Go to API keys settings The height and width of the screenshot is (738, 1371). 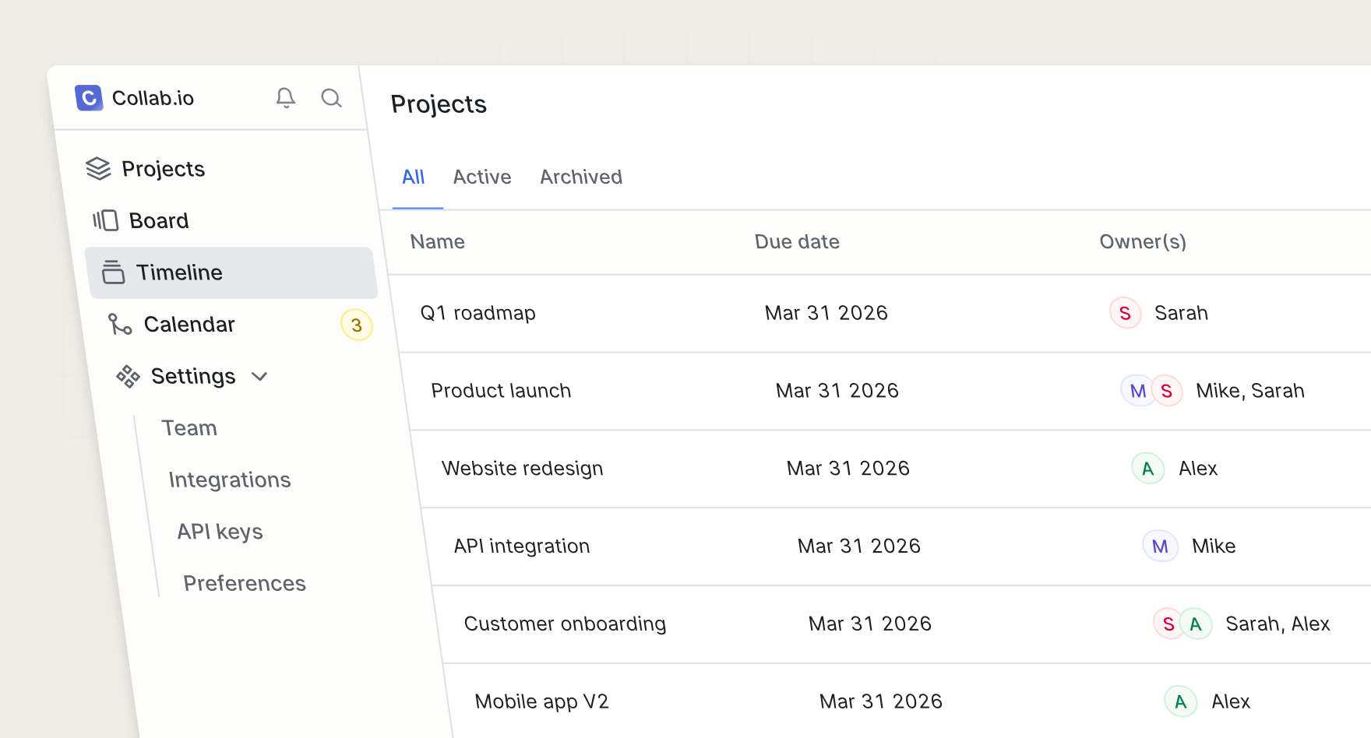pyautogui.click(x=220, y=532)
